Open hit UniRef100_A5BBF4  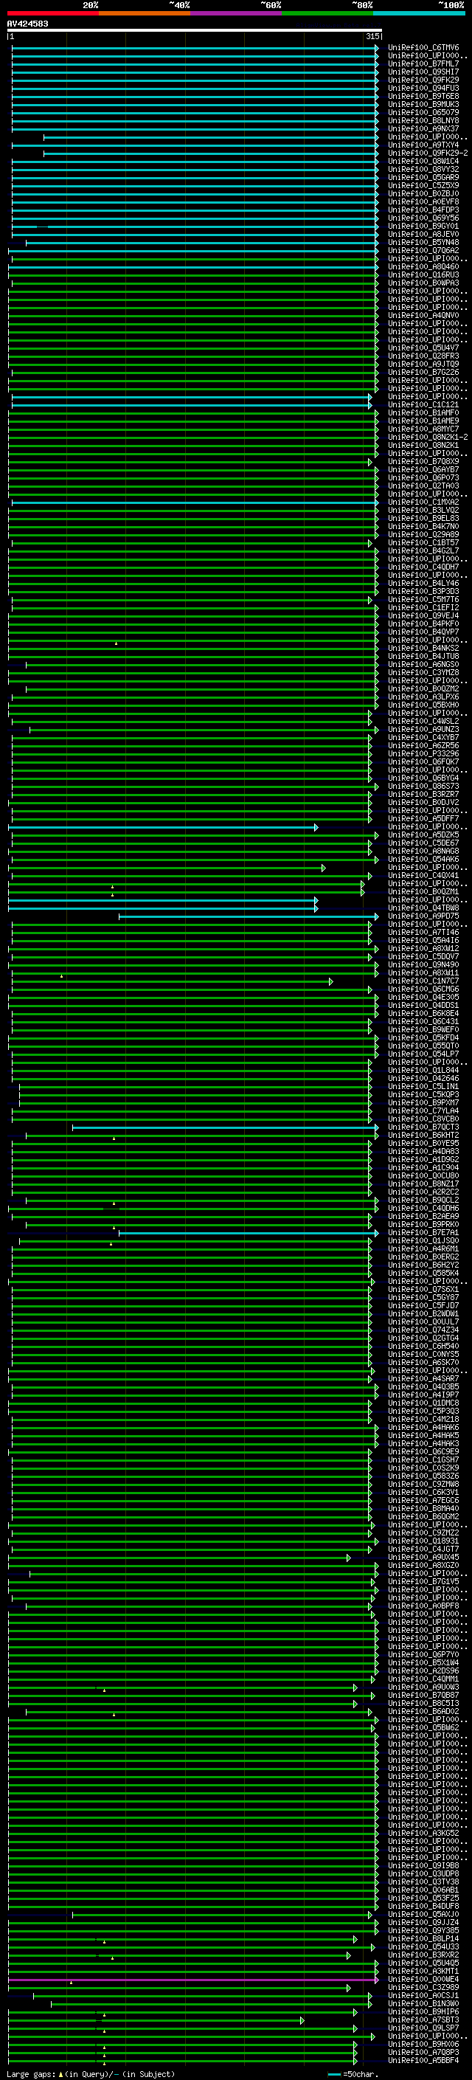pos(423,2062)
